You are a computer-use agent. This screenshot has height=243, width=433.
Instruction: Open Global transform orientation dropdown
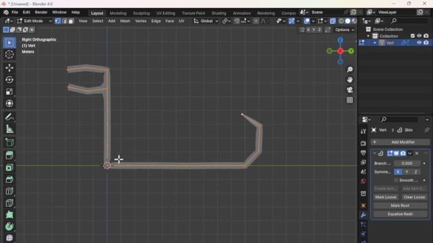pos(206,21)
